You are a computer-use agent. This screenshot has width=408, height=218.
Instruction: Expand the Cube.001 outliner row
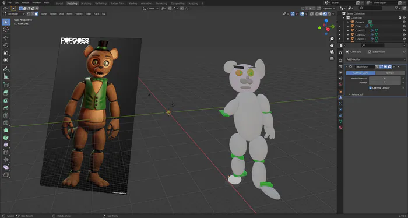point(348,30)
